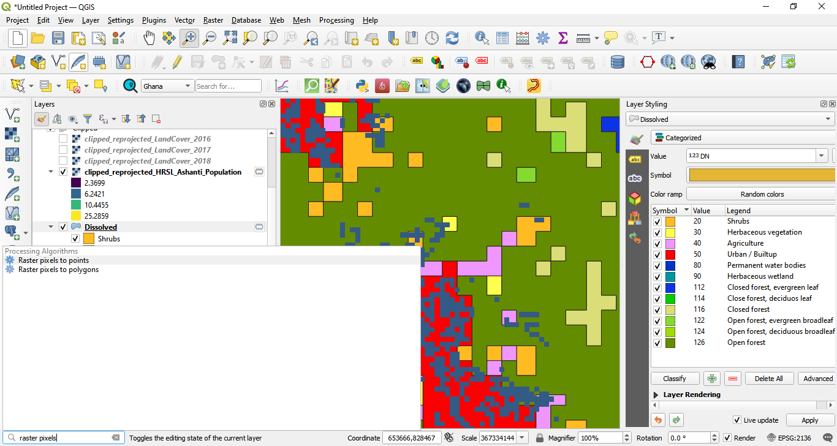
Task: Click the Save Project icon
Action: point(58,38)
